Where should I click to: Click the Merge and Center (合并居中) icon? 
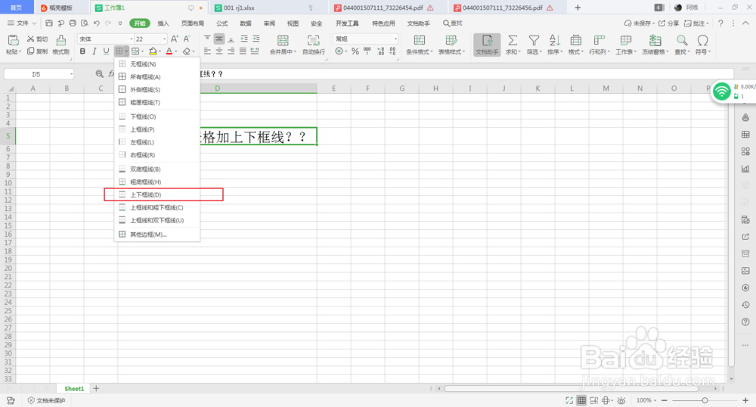(283, 41)
